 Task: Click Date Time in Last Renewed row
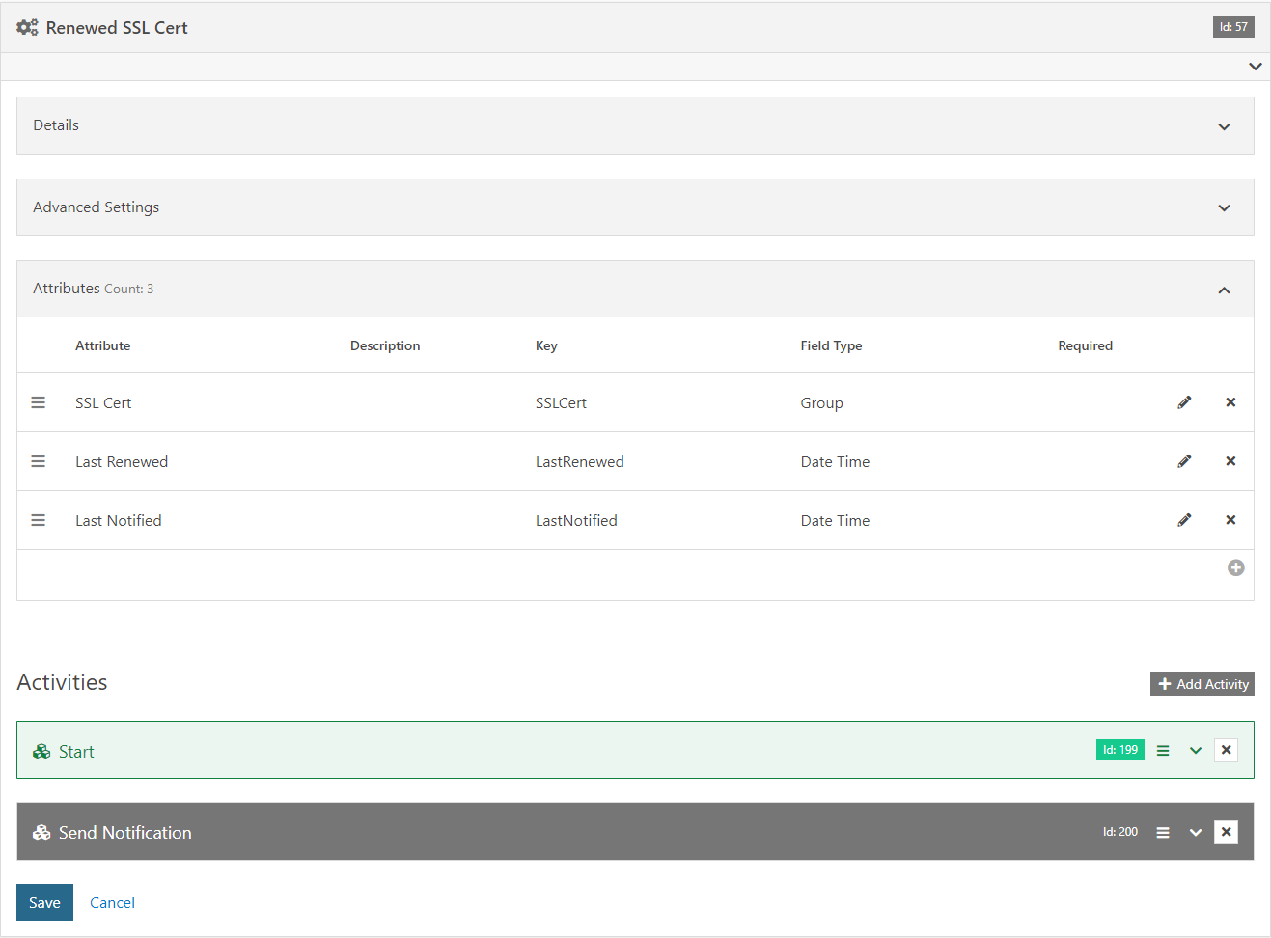[835, 462]
